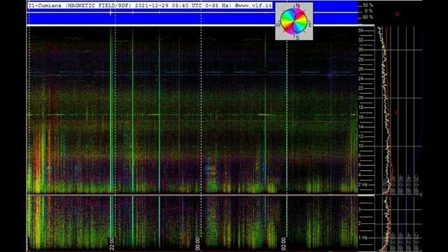
Task: Click the 18 frequency axis label
Action: [361, 107]
